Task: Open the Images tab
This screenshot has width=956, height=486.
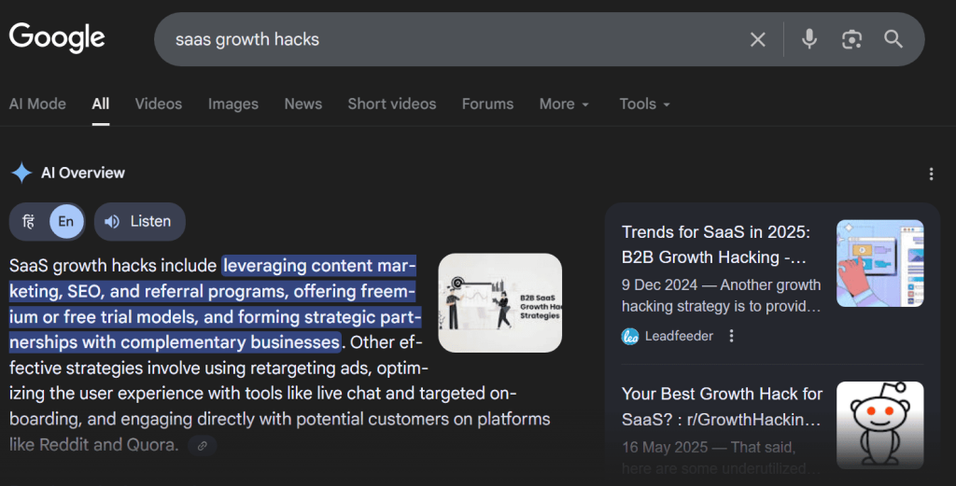Action: (232, 104)
